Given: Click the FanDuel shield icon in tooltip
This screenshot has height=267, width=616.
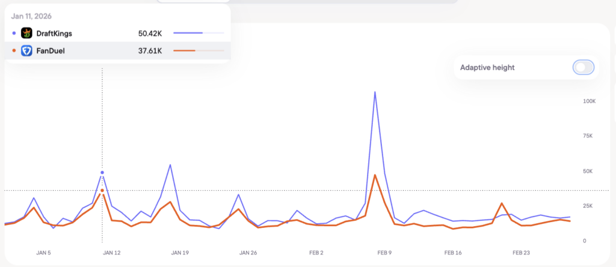Looking at the screenshot, I should click(26, 51).
